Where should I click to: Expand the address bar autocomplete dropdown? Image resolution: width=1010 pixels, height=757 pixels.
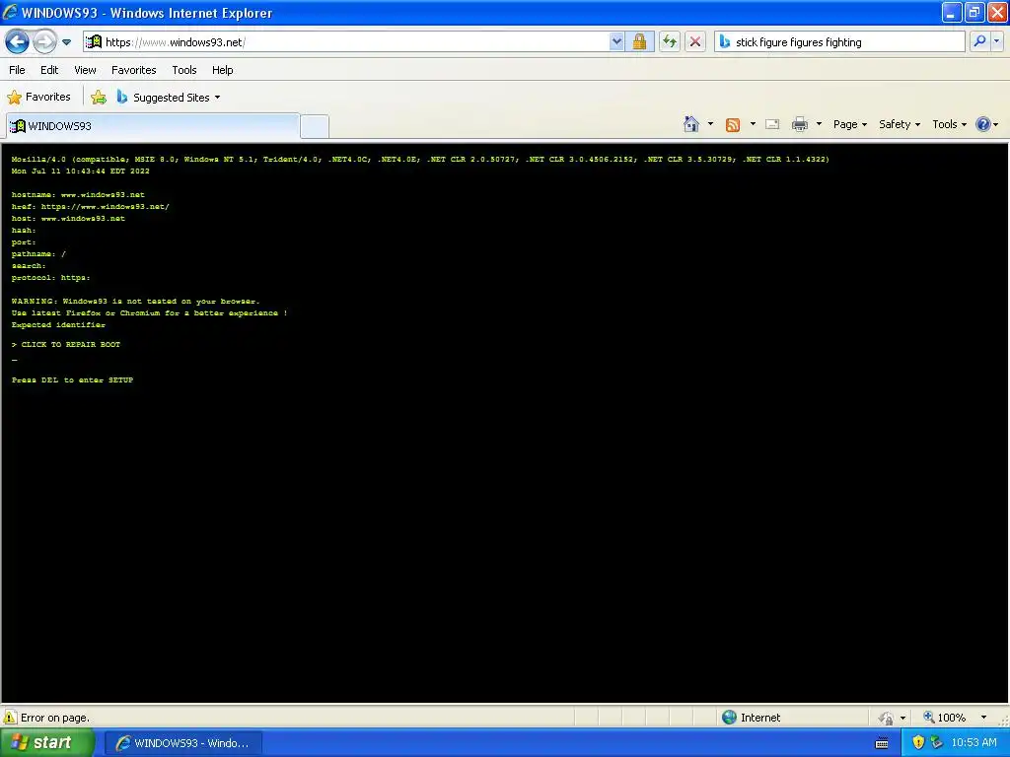pyautogui.click(x=616, y=42)
